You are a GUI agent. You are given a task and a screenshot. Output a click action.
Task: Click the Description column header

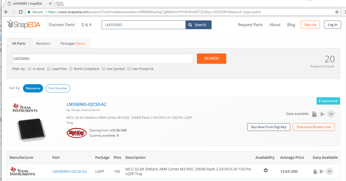135,158
